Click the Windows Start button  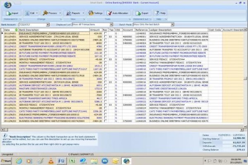6,161
